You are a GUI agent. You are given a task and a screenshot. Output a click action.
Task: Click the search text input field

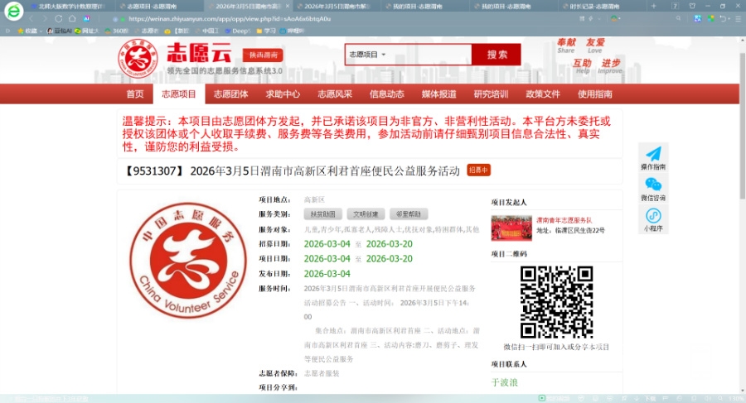pos(429,55)
